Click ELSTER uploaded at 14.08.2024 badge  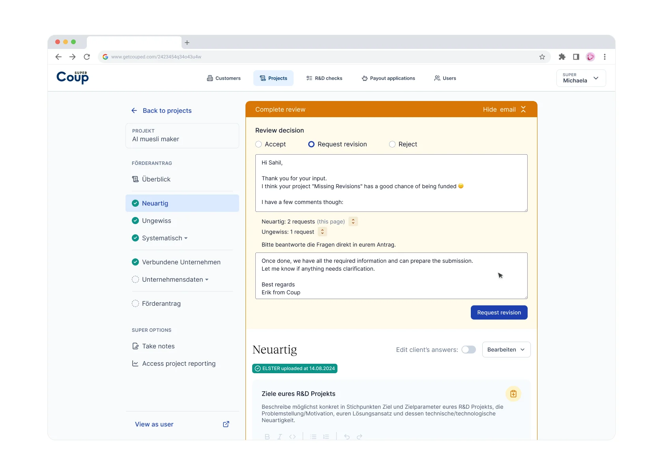pyautogui.click(x=295, y=368)
